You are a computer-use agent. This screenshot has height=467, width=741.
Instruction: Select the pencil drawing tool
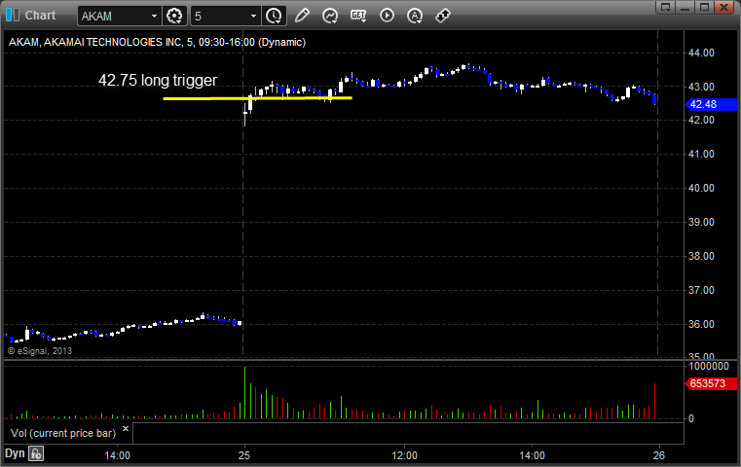click(302, 16)
